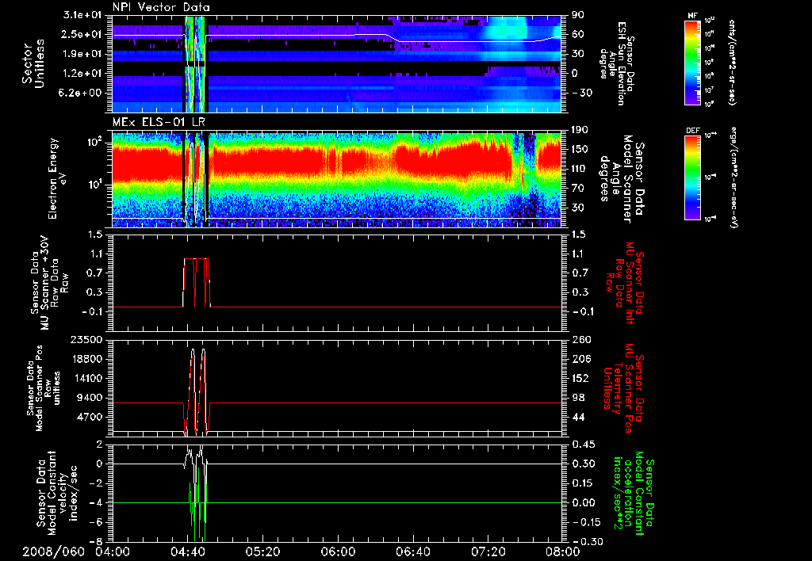Click the "2008/060" date label
812x561 pixels.
[x=53, y=552]
